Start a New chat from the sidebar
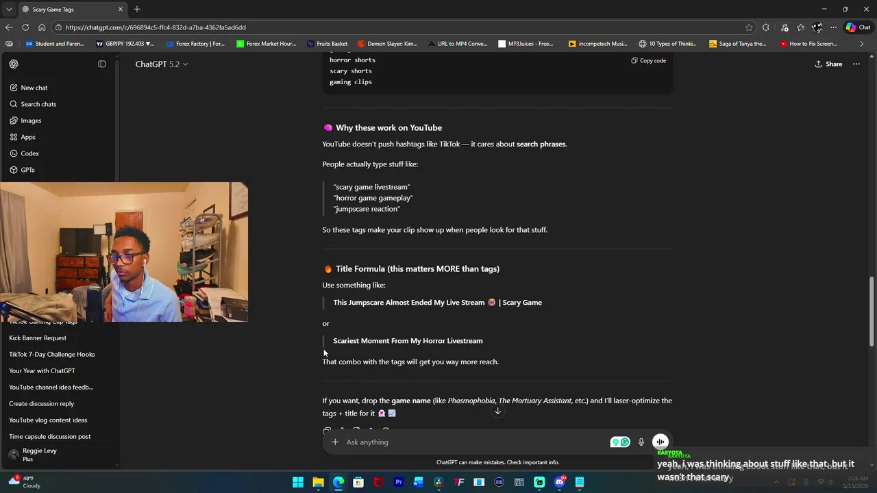Screen dimensions: 877x493 click(34, 88)
